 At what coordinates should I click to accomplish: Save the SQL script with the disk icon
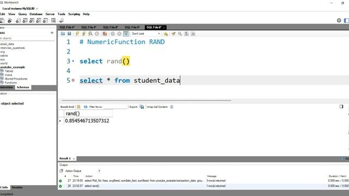(69, 34)
